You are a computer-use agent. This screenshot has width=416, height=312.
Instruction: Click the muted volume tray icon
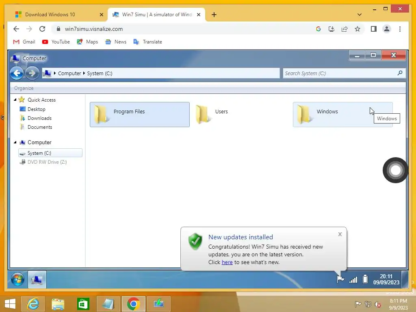tap(377, 304)
